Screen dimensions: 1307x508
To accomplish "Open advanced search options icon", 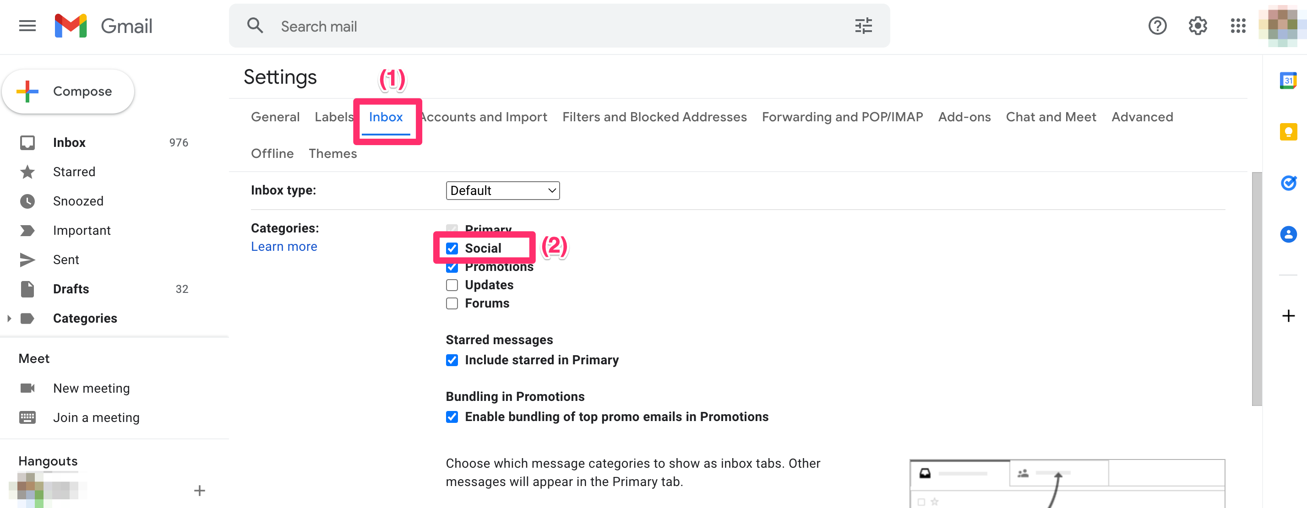I will 863,26.
